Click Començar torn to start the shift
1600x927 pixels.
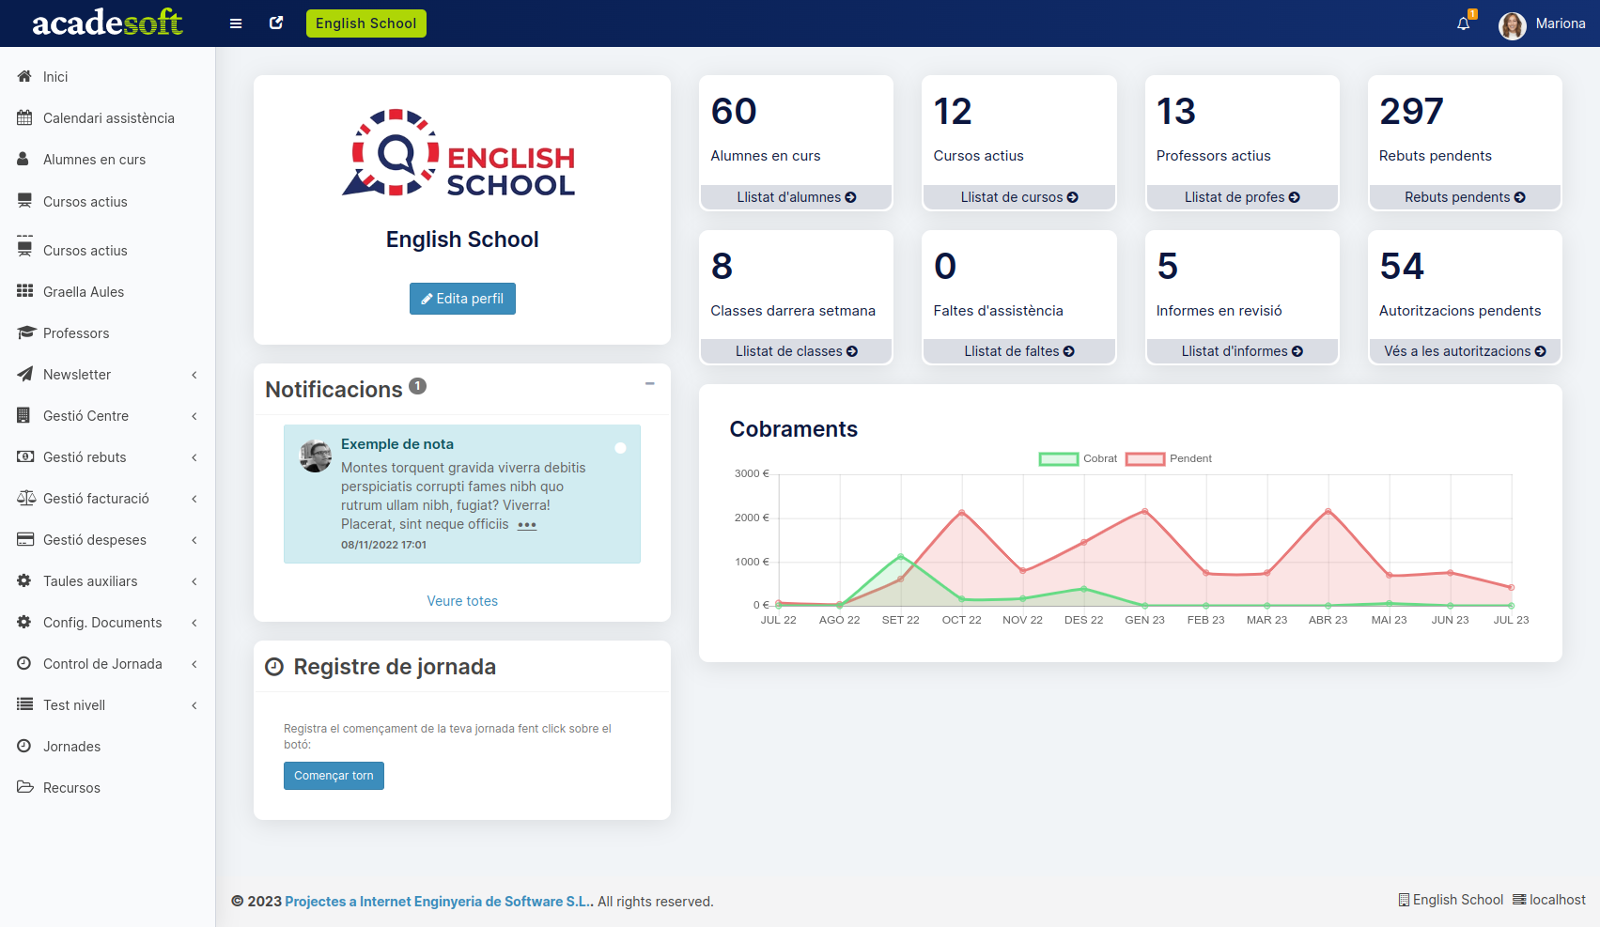pyautogui.click(x=334, y=775)
